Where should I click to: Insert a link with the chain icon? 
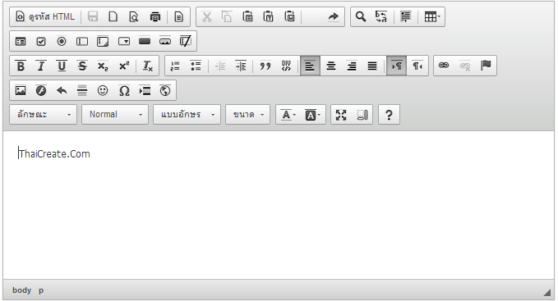tap(444, 66)
